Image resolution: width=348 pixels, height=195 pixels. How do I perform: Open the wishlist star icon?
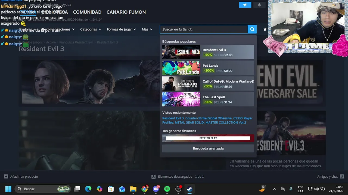(265, 29)
